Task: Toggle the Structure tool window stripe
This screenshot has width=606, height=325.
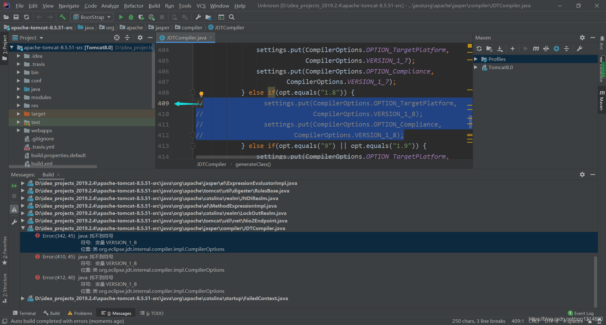Action: point(4,288)
